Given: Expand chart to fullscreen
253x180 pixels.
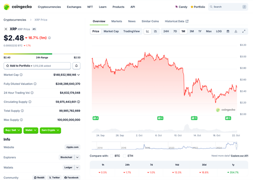Looking at the screenshot, I should pyautogui.click(x=243, y=31).
